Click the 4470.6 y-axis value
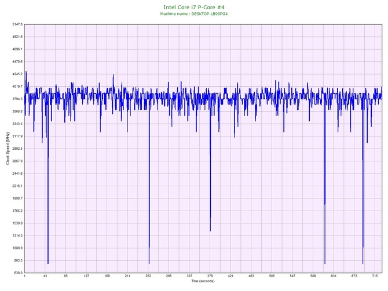The height and width of the screenshot is (291, 388). point(17,61)
